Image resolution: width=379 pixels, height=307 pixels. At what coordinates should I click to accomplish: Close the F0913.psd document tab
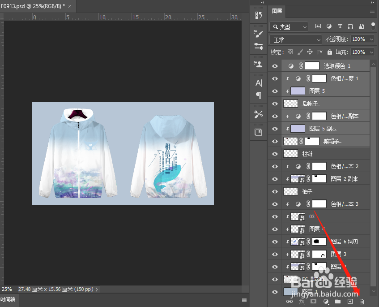pos(70,6)
